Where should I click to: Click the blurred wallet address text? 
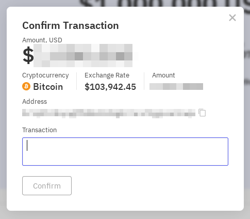tap(109, 113)
